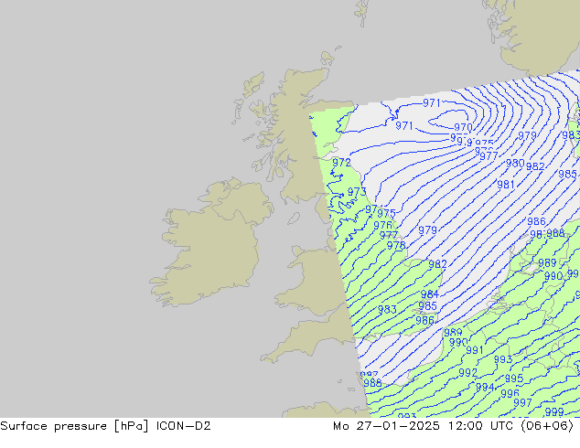
Task: Click the 'Surface pressure [hPa]' caption text
Action: point(74,426)
